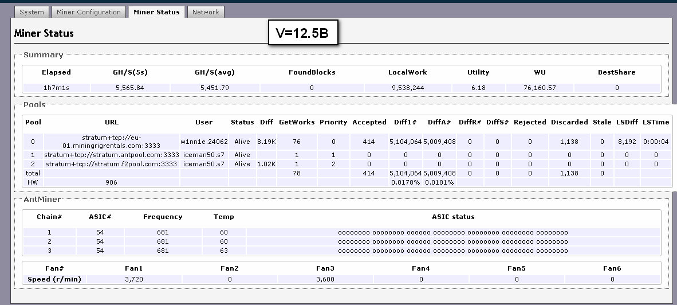This screenshot has width=677, height=305.
Task: Open the Network tab
Action: (206, 12)
